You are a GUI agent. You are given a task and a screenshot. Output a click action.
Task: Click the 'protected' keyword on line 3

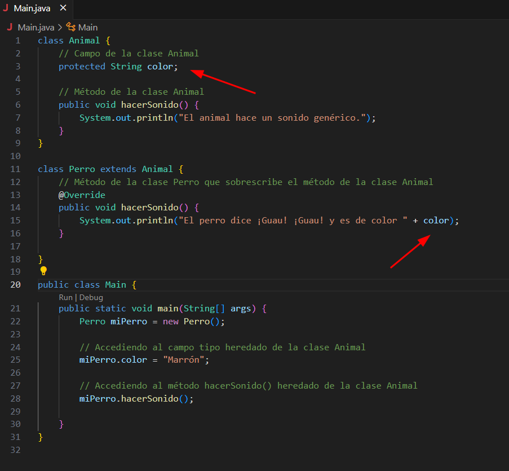click(82, 67)
